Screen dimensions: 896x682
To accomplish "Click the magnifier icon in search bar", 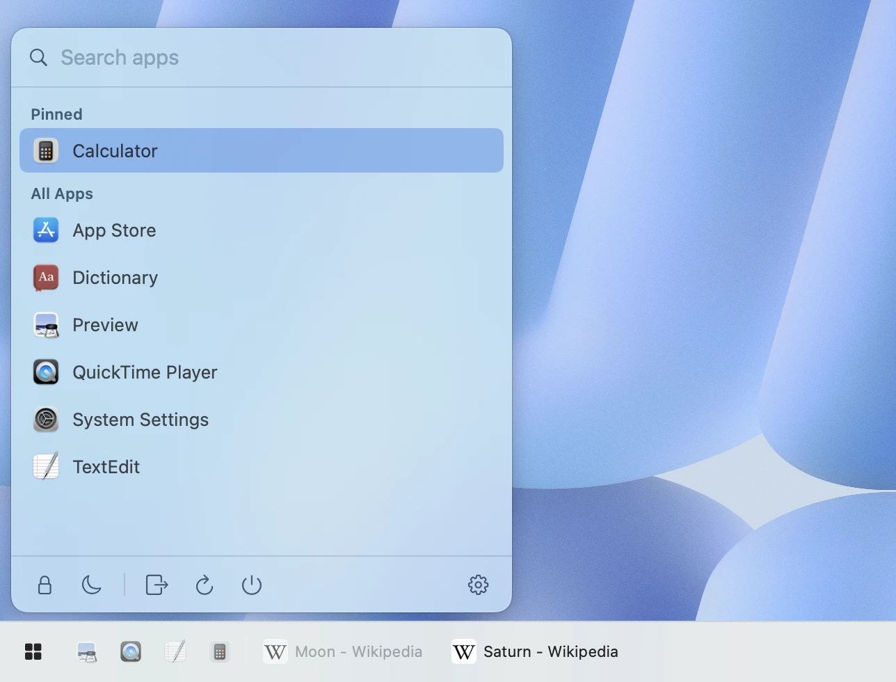I will (39, 58).
